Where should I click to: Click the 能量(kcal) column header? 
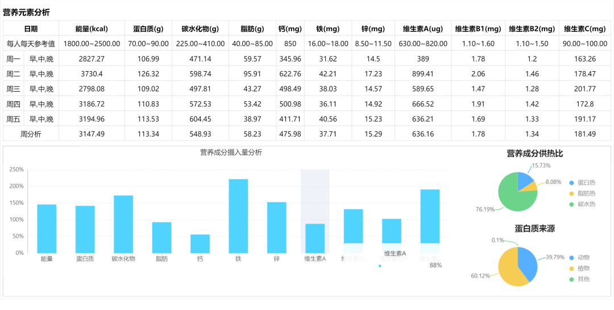(x=92, y=28)
